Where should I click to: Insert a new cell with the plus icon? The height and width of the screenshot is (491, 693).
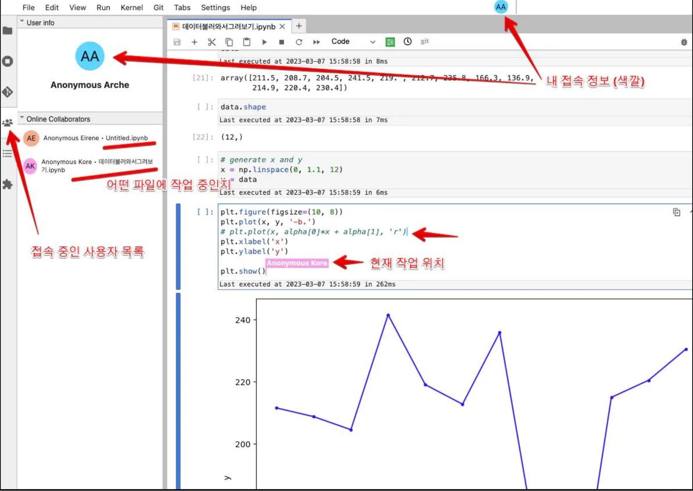pyautogui.click(x=194, y=42)
